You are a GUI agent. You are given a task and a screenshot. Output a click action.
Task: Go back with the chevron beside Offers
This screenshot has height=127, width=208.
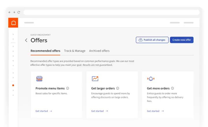[26, 40]
